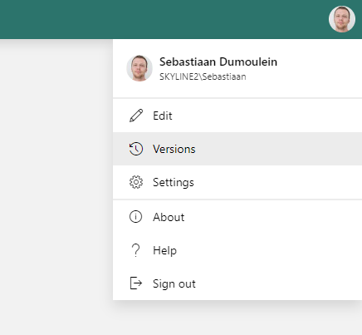The height and width of the screenshot is (335, 362).
Task: Choose the About menu entry
Action: click(x=237, y=217)
